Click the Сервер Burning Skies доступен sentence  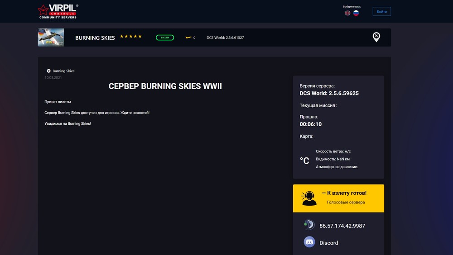click(x=97, y=113)
